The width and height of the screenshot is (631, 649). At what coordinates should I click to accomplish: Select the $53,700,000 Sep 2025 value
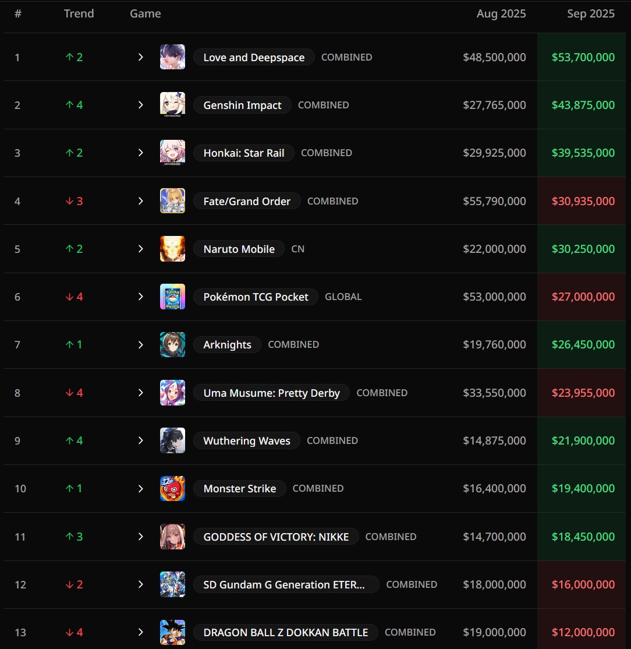pos(583,57)
